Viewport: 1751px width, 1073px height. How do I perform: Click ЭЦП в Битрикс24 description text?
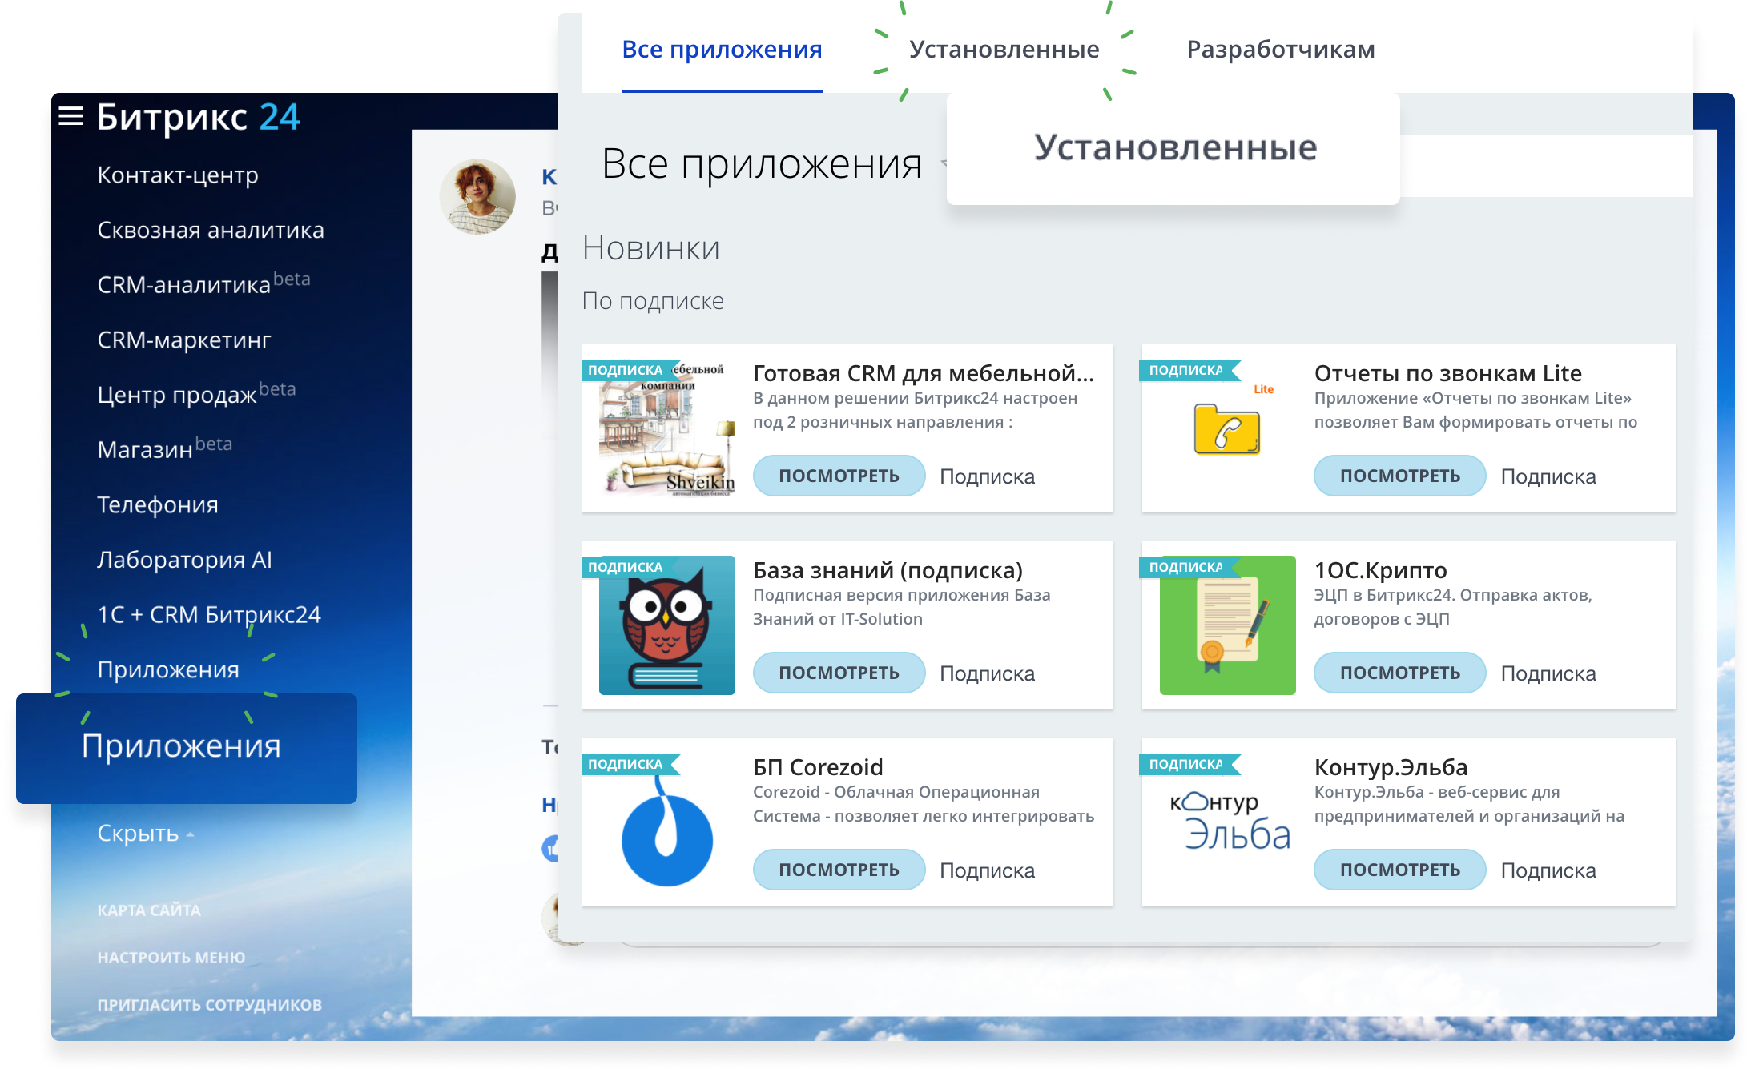(x=1452, y=607)
